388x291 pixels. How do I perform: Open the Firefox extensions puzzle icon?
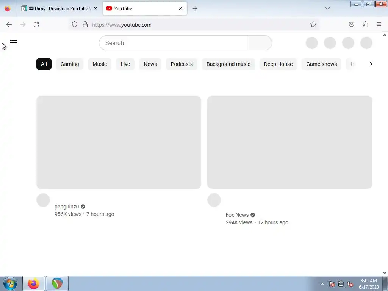click(365, 24)
